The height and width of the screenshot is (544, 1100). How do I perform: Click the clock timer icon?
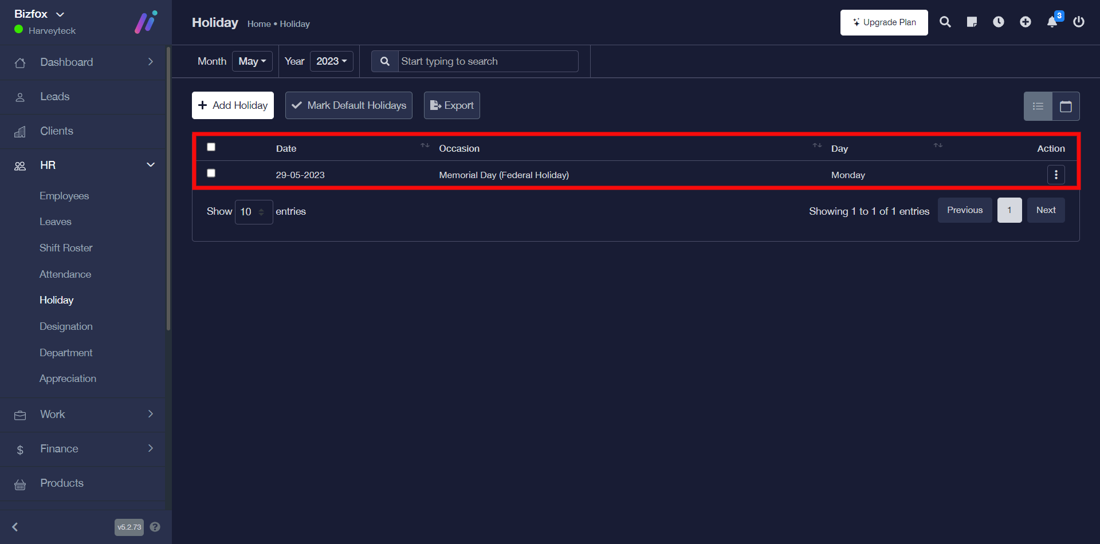coord(999,22)
